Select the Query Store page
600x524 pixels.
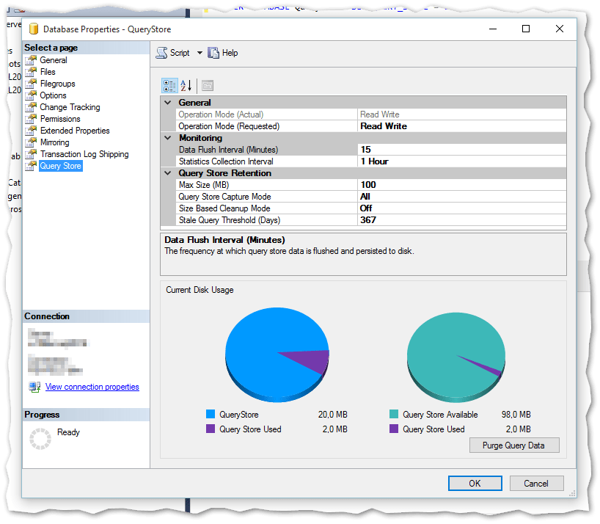click(60, 166)
